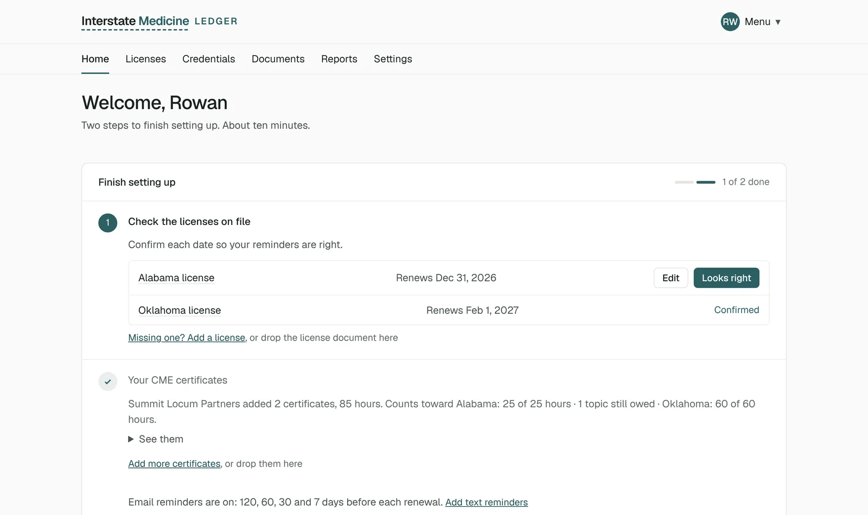Click 'Renews Dec 31, 2026' text
The height and width of the screenshot is (515, 868).
click(446, 278)
